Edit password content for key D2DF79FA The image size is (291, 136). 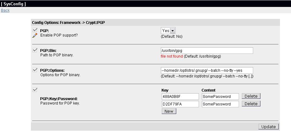click(x=220, y=104)
